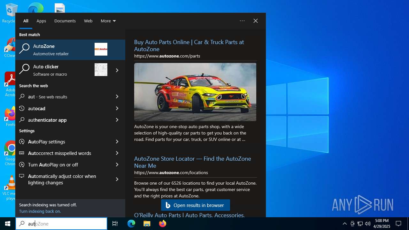Screen dimensions: 409x230
Task: Open O'Reilly Auto Parts result link
Action: 189,215
